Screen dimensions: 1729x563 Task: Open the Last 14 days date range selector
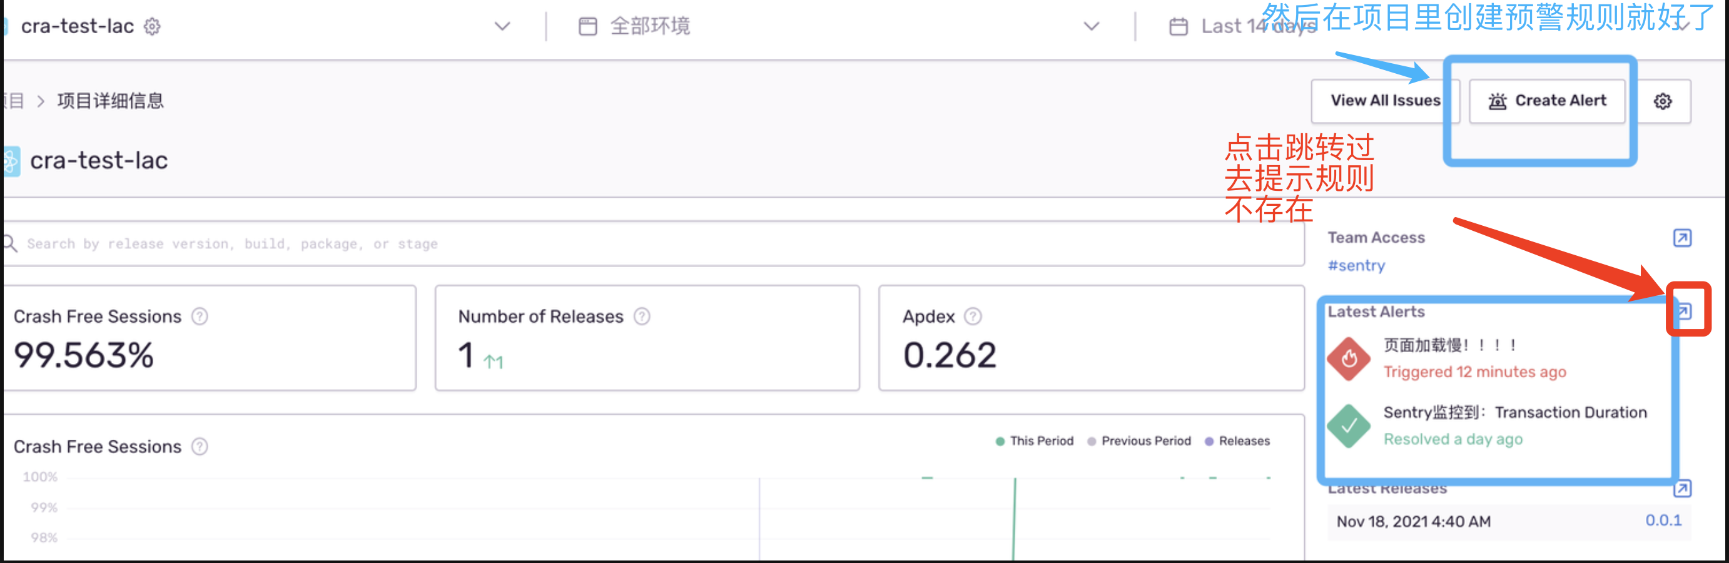coord(1259,26)
